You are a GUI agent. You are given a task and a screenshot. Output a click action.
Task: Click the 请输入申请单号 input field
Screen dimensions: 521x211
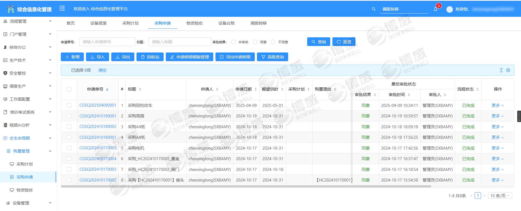point(107,42)
